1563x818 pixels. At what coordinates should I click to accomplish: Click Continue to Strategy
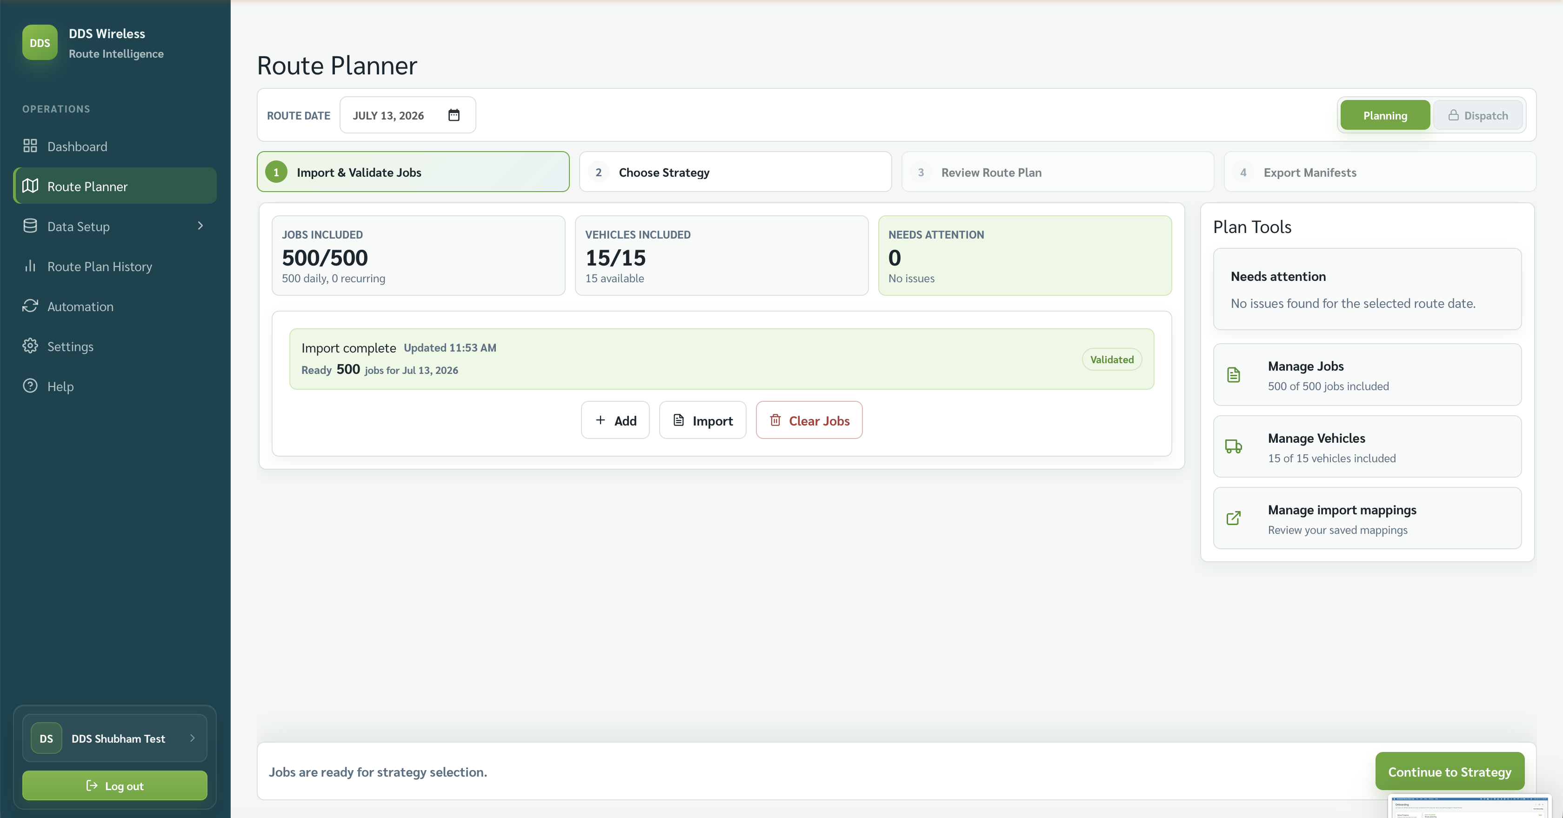pyautogui.click(x=1449, y=771)
